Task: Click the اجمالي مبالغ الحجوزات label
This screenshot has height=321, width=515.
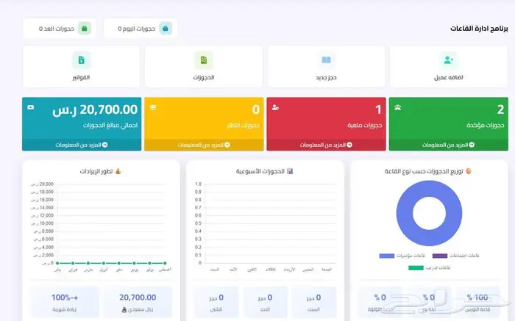Action: (110, 126)
